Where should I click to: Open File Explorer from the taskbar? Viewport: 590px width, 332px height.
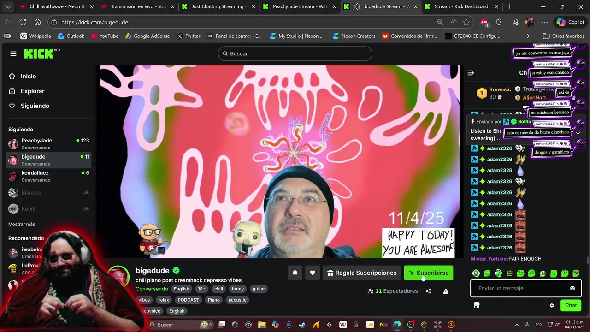pos(262,325)
